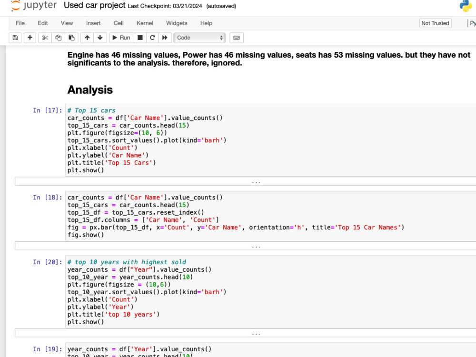Click year_counts line in cell In [19]

tap(139, 349)
